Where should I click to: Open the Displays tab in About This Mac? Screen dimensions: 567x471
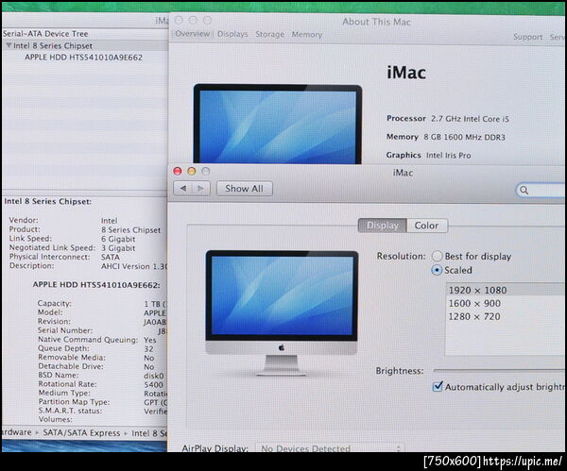coord(232,34)
